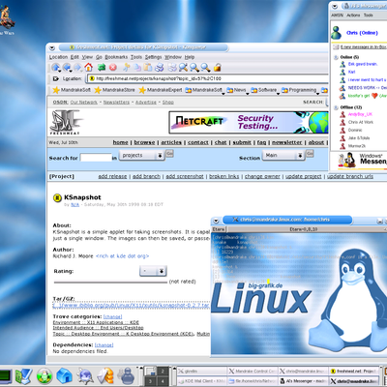Open the MandrakeExpert star bookmark
Image resolution: width=387 pixels, height=387 pixels.
click(x=161, y=90)
